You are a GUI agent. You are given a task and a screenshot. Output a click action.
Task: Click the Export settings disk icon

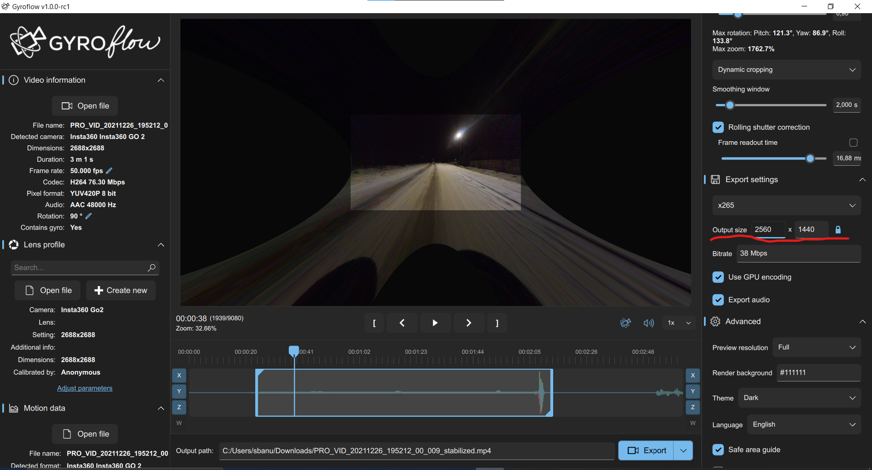715,179
